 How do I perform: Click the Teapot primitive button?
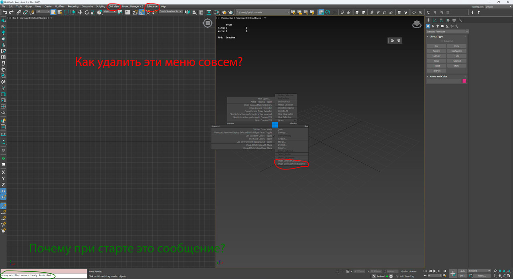tap(436, 66)
